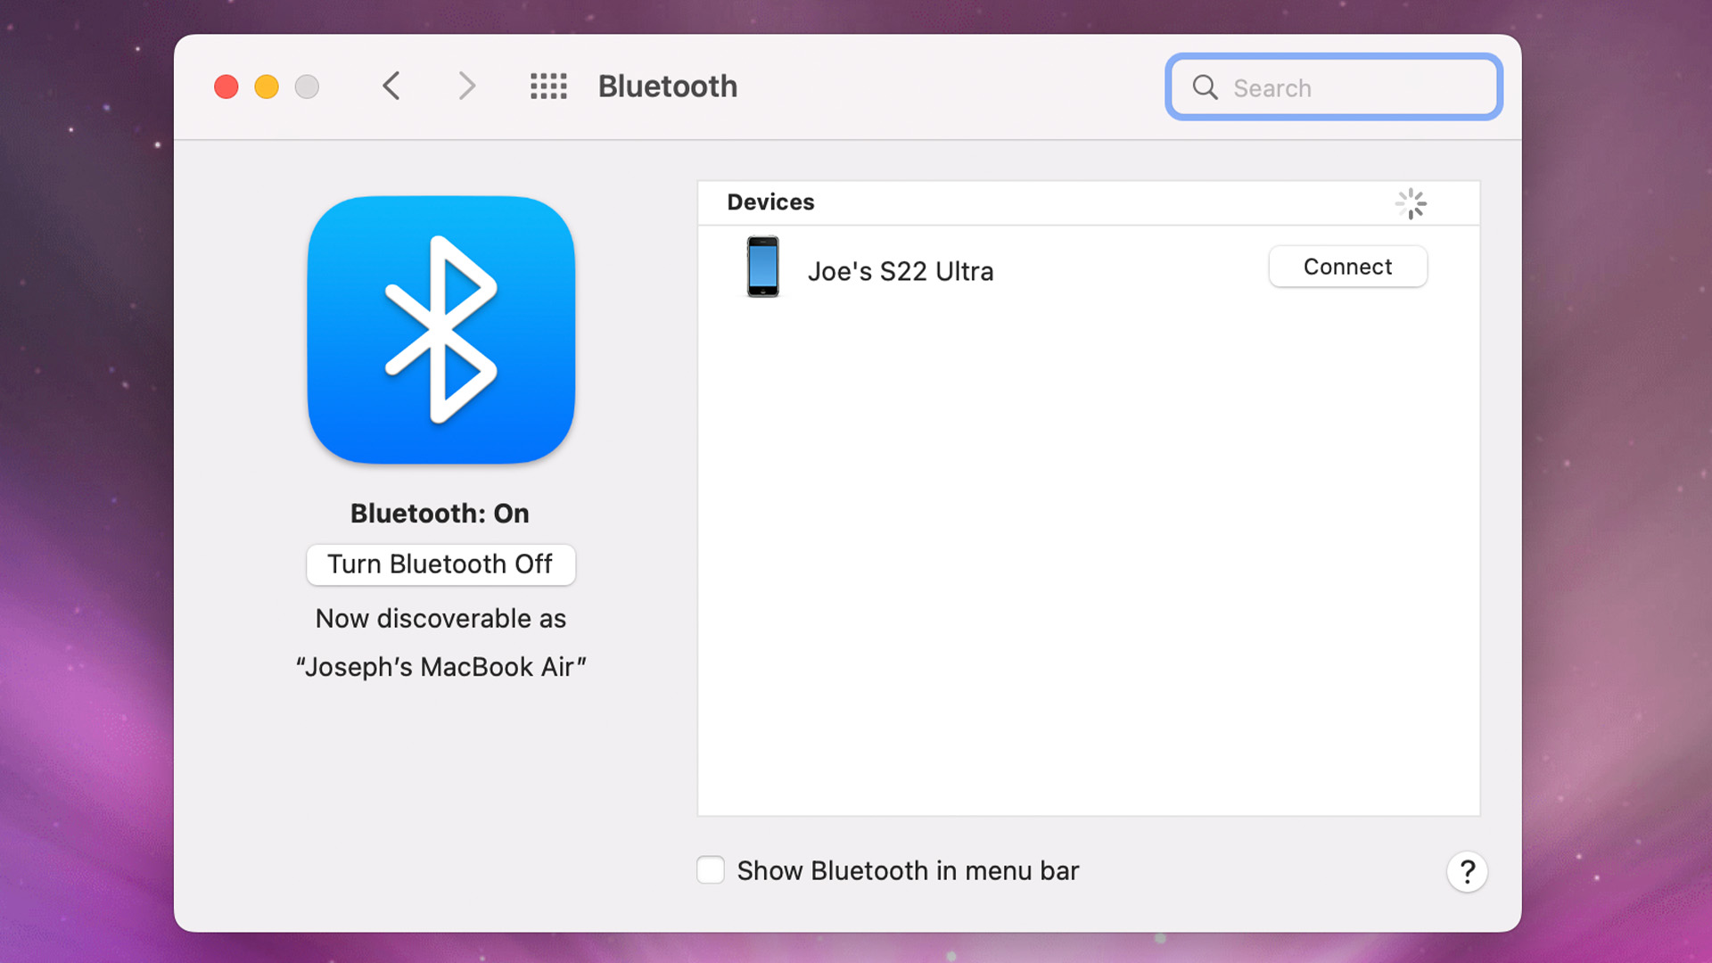The height and width of the screenshot is (963, 1712).
Task: Click the Bluetooth icon in preferences
Action: pos(440,329)
